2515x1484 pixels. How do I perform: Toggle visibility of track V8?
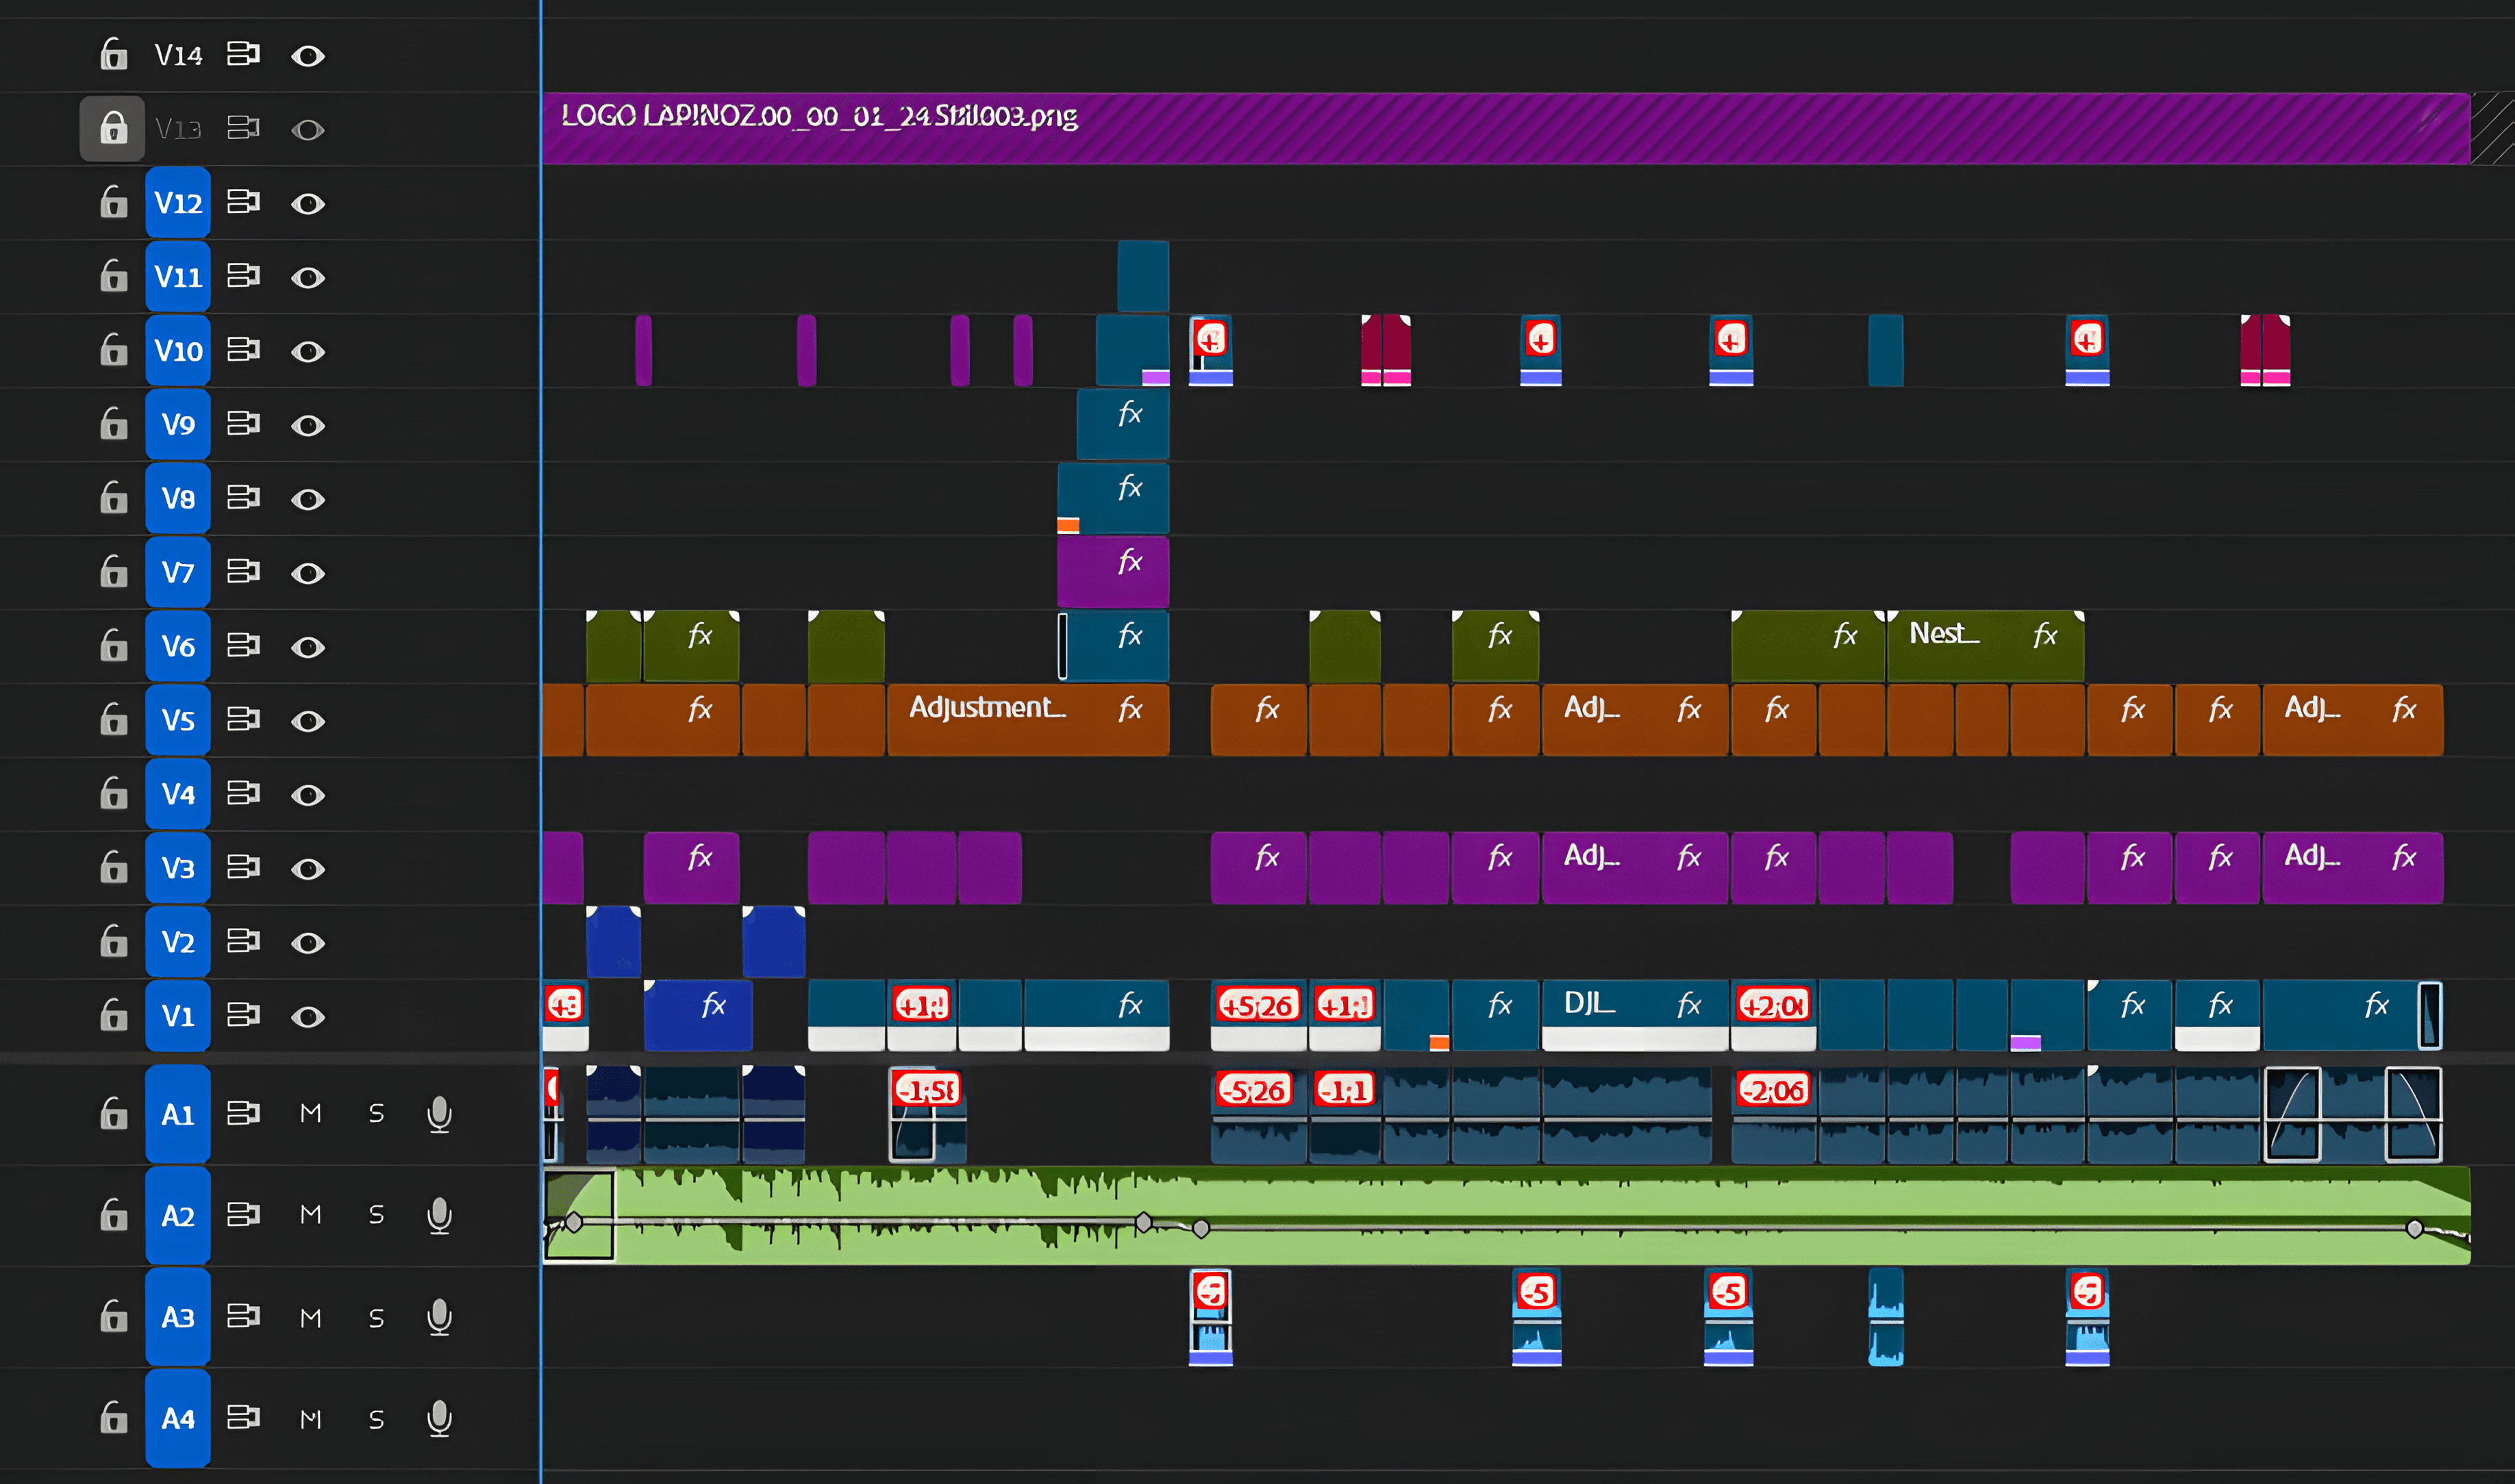pos(308,500)
